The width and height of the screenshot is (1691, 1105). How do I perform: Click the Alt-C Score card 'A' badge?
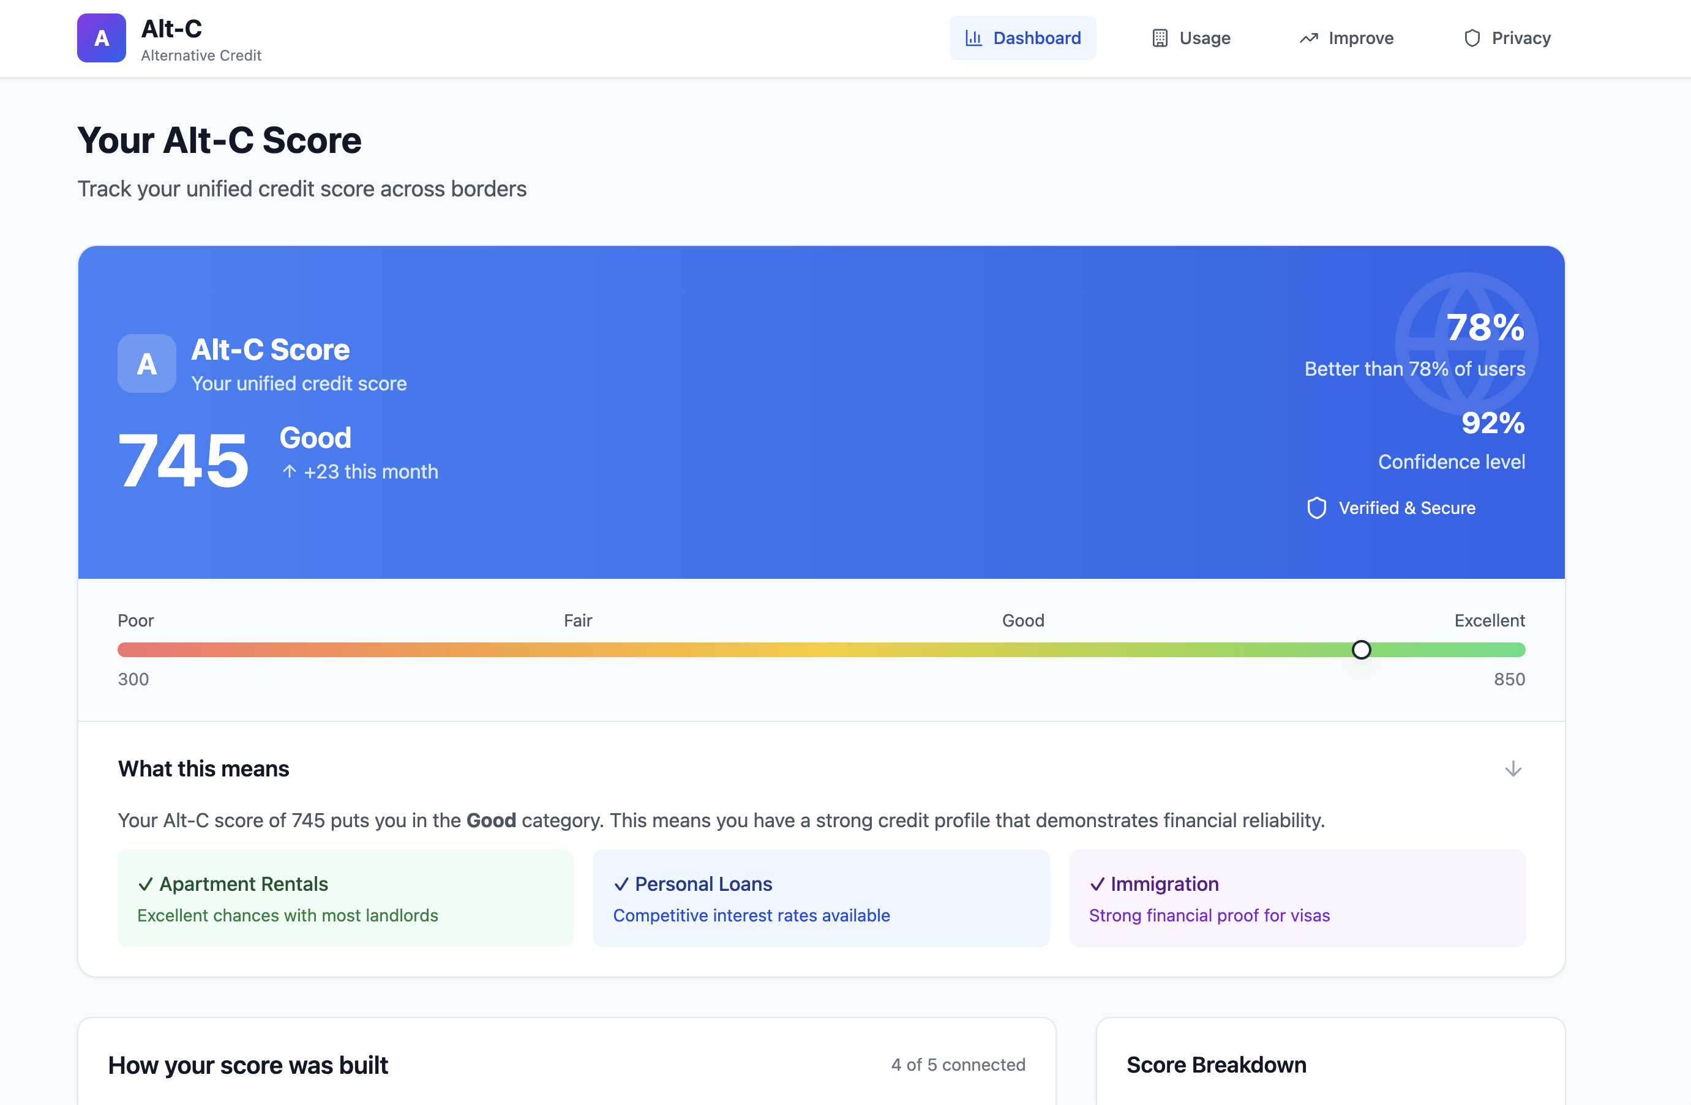(146, 363)
